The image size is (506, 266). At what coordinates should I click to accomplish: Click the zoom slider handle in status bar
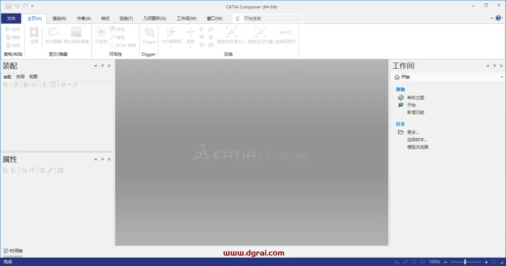pyautogui.click(x=465, y=262)
